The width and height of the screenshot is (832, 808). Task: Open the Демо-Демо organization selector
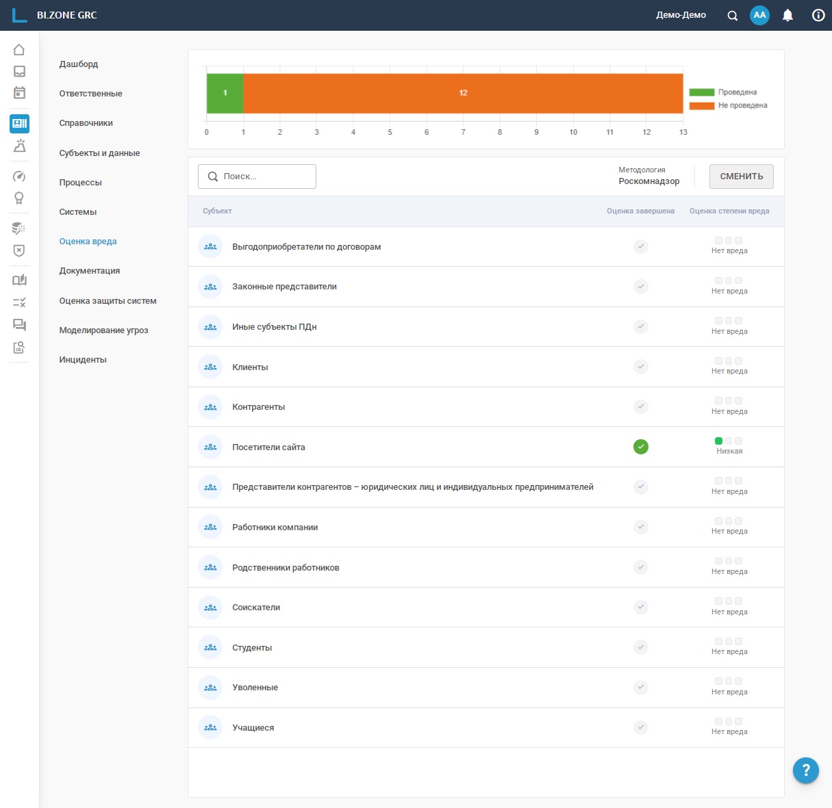coord(681,15)
